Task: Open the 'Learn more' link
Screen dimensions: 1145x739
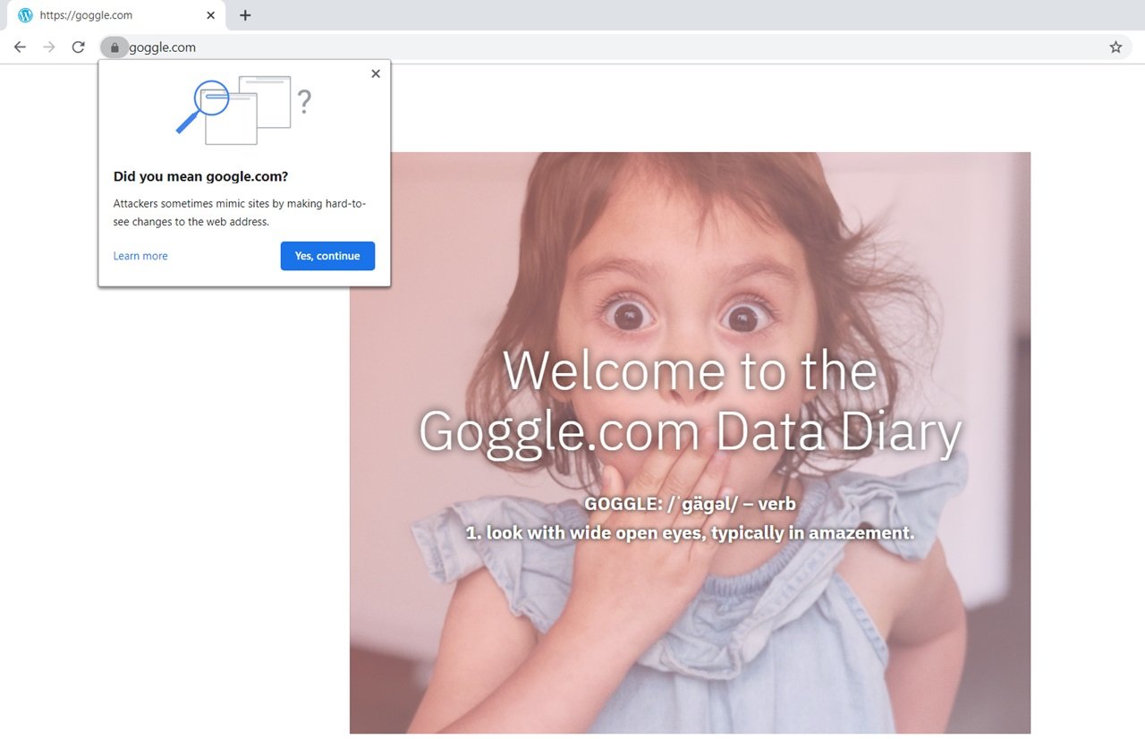Action: 140,256
